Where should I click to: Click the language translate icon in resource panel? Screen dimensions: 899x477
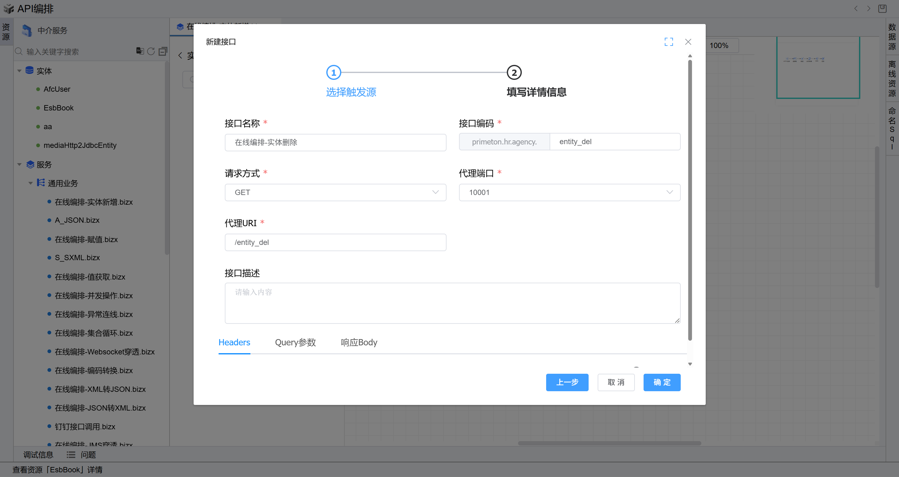(x=140, y=51)
